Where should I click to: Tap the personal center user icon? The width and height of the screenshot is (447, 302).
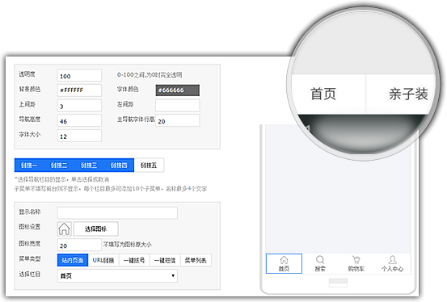point(392,260)
